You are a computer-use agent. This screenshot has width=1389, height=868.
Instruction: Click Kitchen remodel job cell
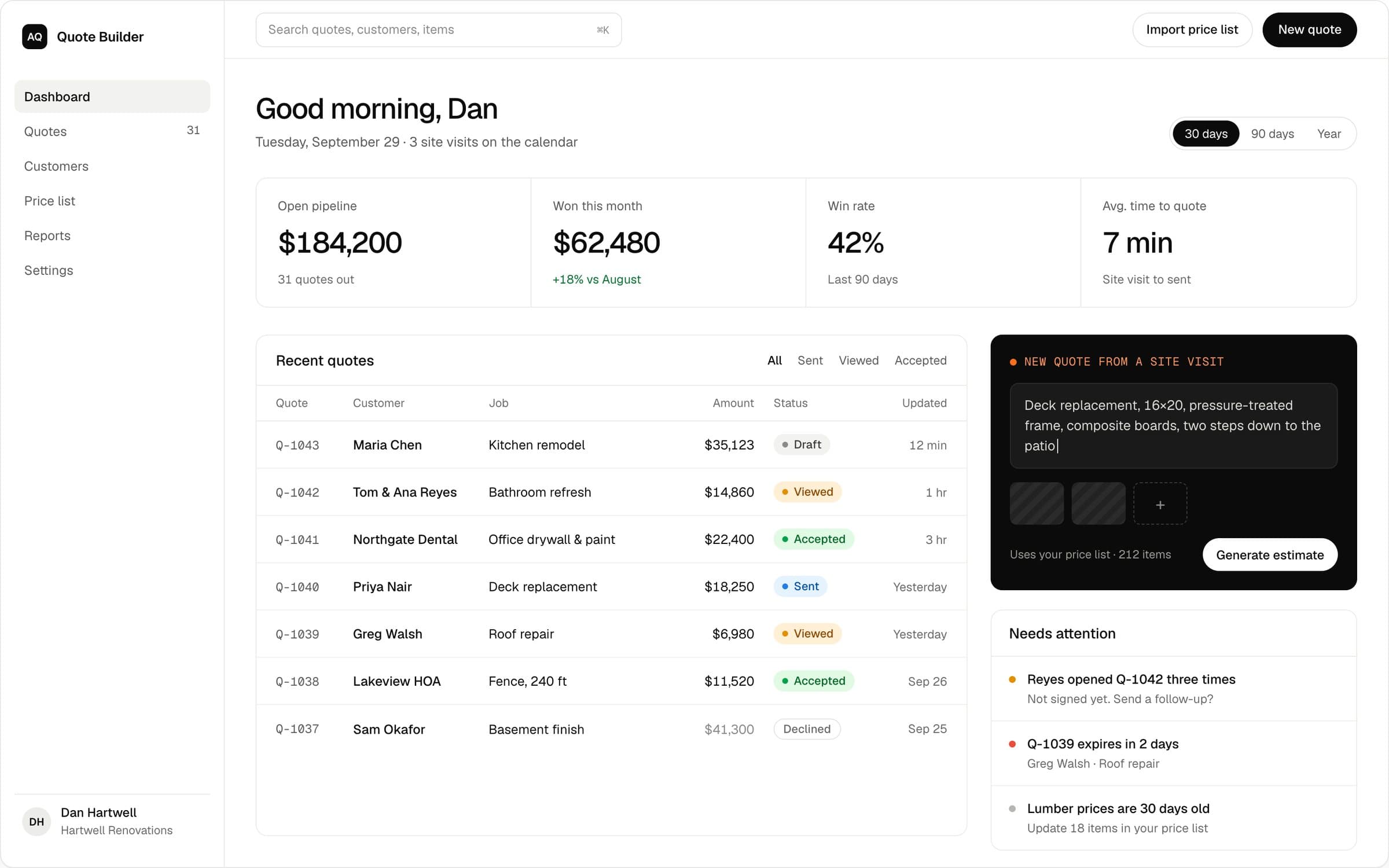(x=537, y=445)
